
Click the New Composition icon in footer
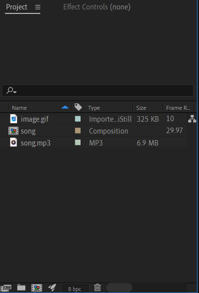[37, 288]
